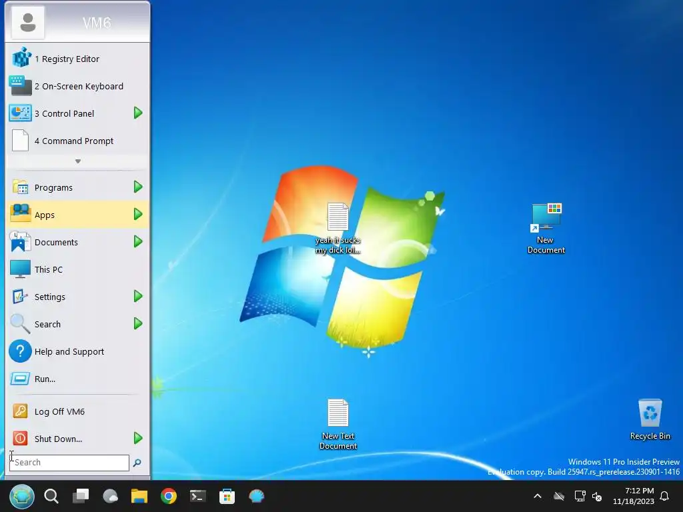The height and width of the screenshot is (512, 683).
Task: Click the Registry Editor cube icon
Action: tap(21, 57)
